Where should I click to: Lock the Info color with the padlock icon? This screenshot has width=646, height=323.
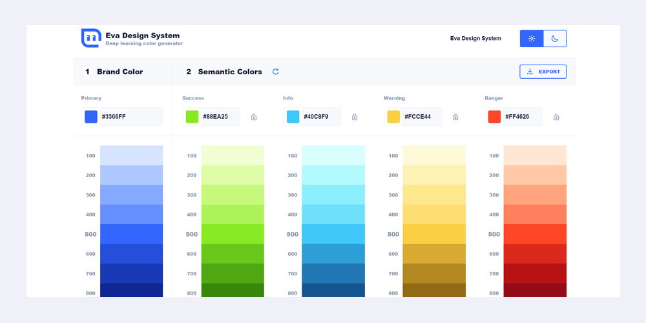(x=354, y=117)
